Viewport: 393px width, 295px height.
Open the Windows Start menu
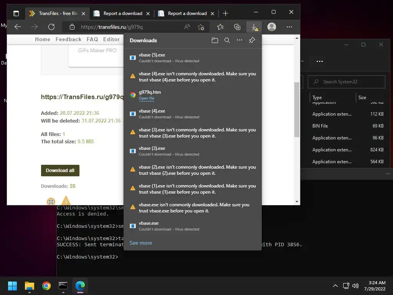[12, 286]
